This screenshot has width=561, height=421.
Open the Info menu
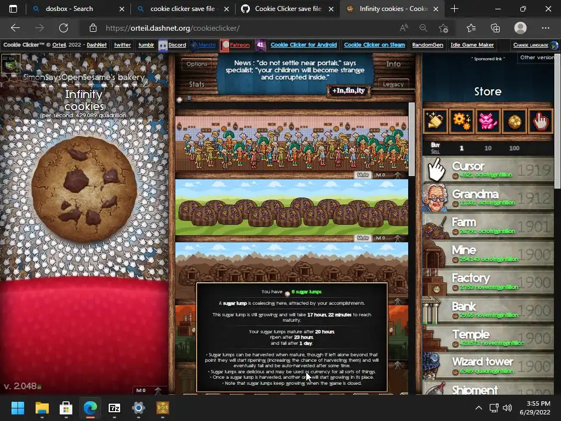point(393,64)
